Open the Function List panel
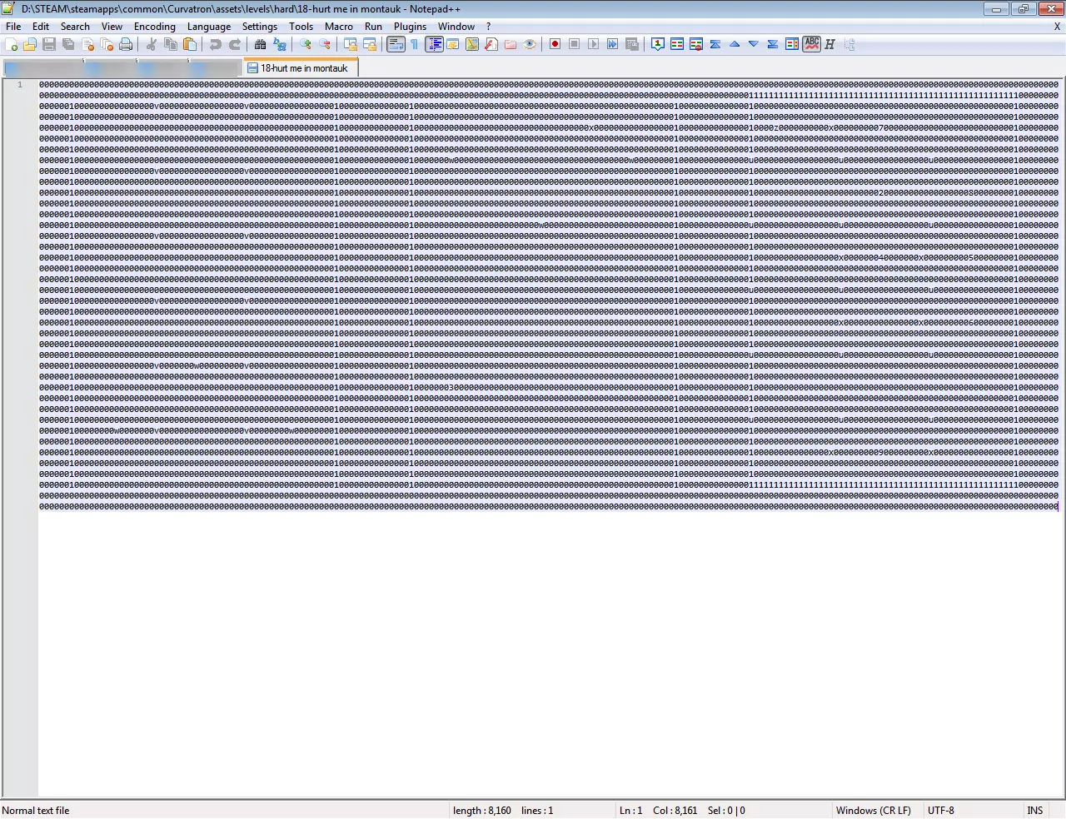The width and height of the screenshot is (1066, 819). [491, 44]
